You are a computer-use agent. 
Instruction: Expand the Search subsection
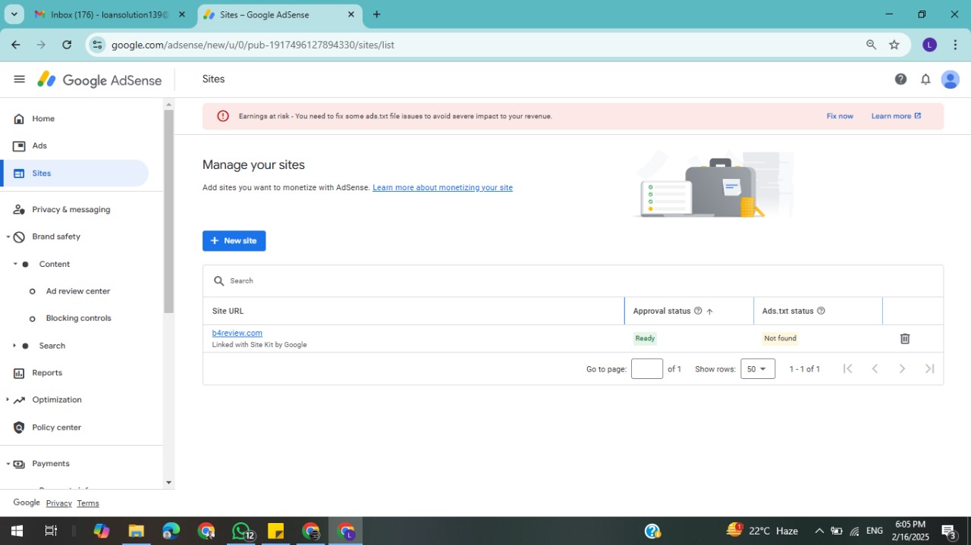pyautogui.click(x=15, y=346)
